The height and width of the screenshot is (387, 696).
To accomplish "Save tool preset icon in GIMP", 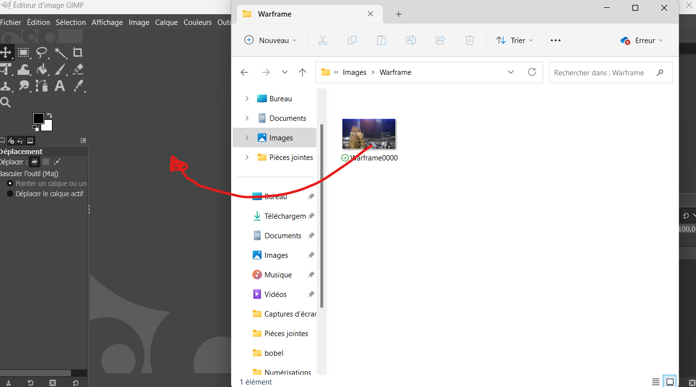I will (x=9, y=383).
